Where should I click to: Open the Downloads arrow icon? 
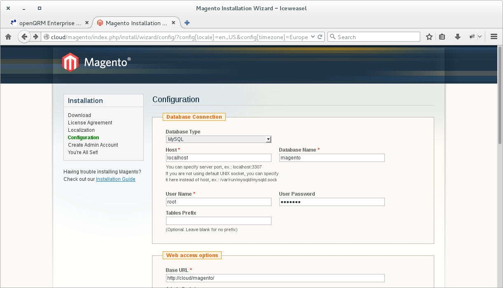(457, 37)
